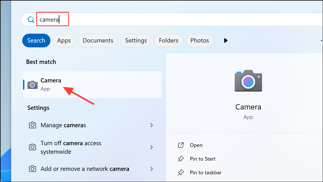The width and height of the screenshot is (323, 182).
Task: Open the Camera app best match result
Action: [92, 85]
